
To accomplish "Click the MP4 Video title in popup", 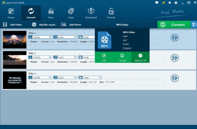I will 129,32.
